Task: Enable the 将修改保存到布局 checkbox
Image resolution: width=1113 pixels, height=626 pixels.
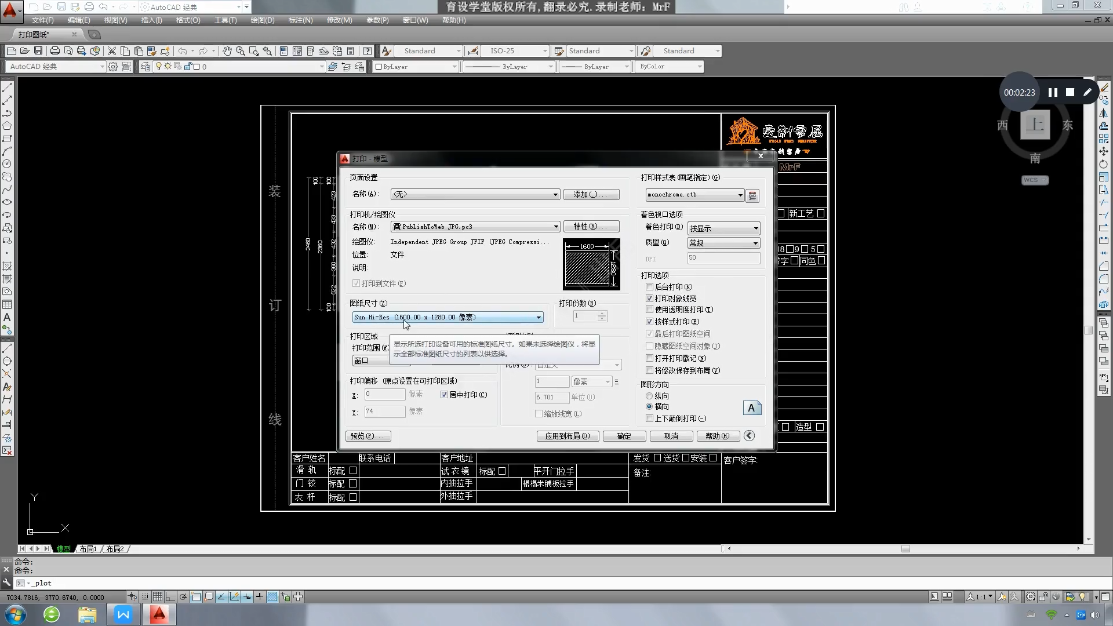Action: click(649, 370)
